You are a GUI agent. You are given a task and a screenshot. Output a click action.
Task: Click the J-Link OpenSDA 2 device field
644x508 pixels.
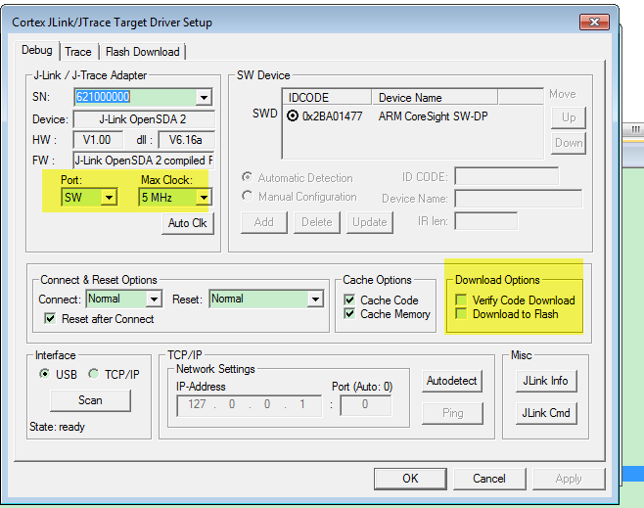[x=143, y=119]
